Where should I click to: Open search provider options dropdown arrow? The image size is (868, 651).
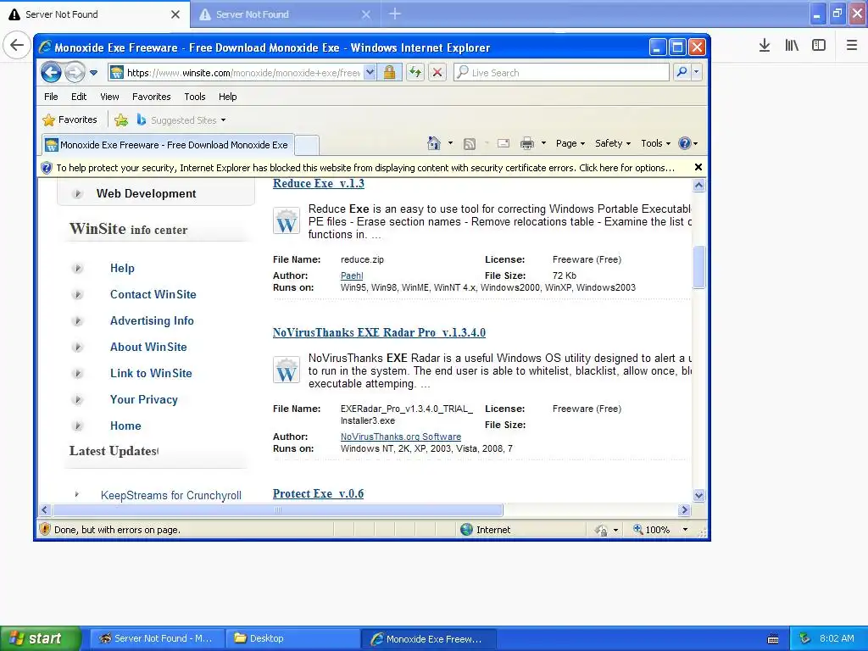coord(697,73)
